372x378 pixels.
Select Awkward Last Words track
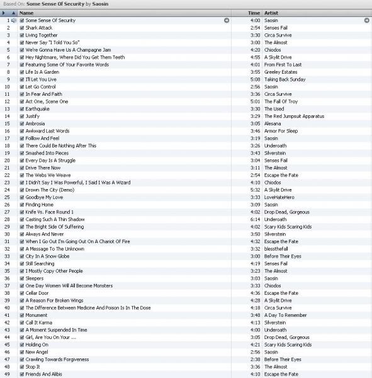tap(47, 131)
